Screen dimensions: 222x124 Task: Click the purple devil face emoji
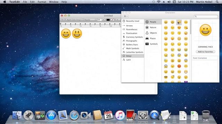click(x=186, y=82)
